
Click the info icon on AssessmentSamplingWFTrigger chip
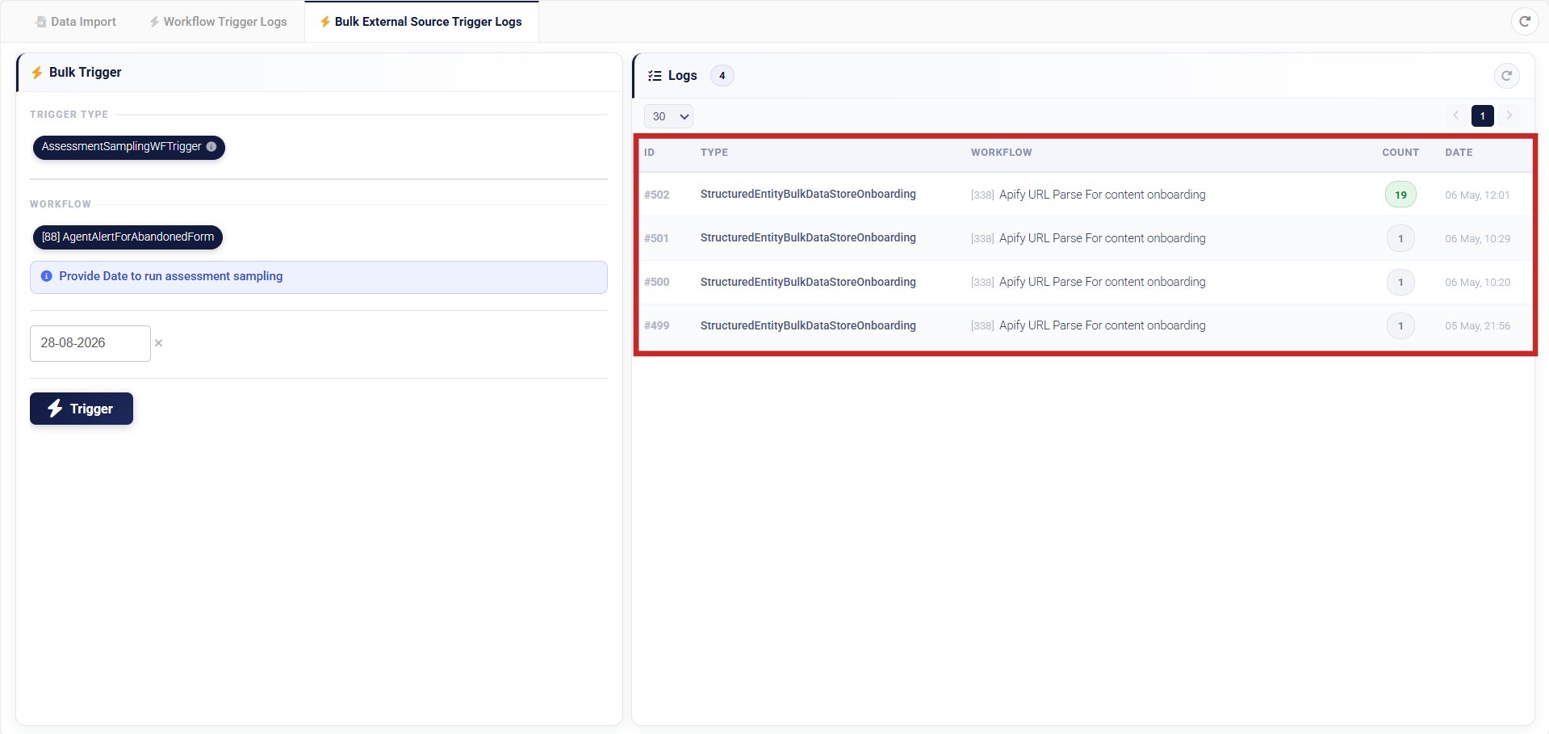211,147
